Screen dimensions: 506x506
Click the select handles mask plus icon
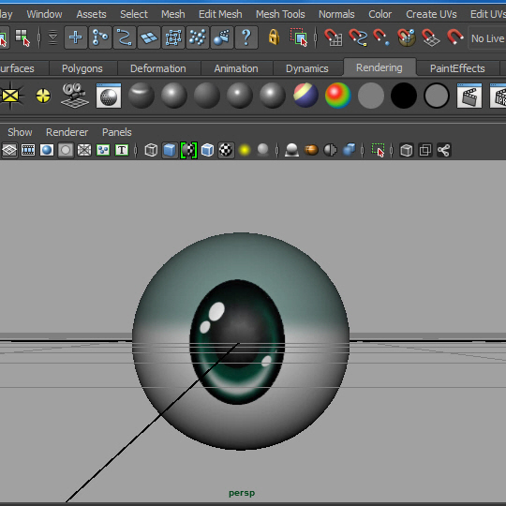(x=76, y=37)
